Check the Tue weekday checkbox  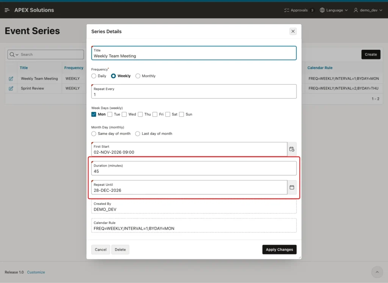point(110,114)
